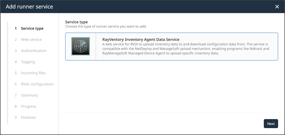Viewport: 285px width, 135px height.
Task: Click the service description paragraph text
Action: coord(186,49)
